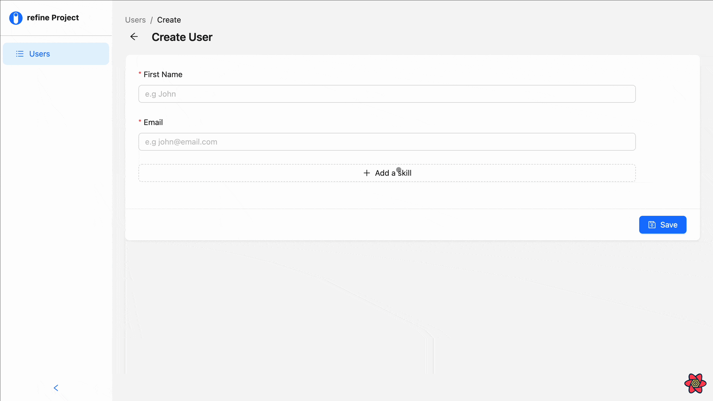The image size is (713, 401).
Task: Click the Email field label
Action: [153, 122]
